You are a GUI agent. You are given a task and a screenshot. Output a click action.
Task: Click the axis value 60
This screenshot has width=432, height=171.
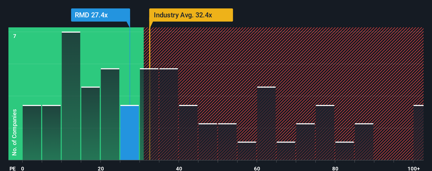257,168
